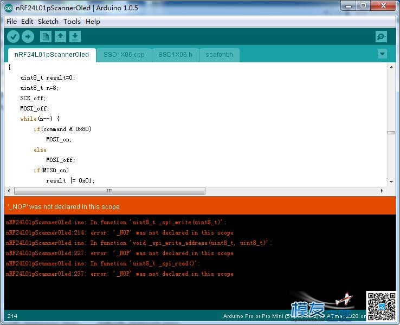Screen dimensions: 400x325
Task: Click the editor scroll-up arrow
Action: coord(391,67)
